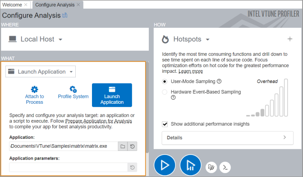The image size is (303, 177).
Task: Uncheck Show additional performance insights
Action: coord(165,124)
